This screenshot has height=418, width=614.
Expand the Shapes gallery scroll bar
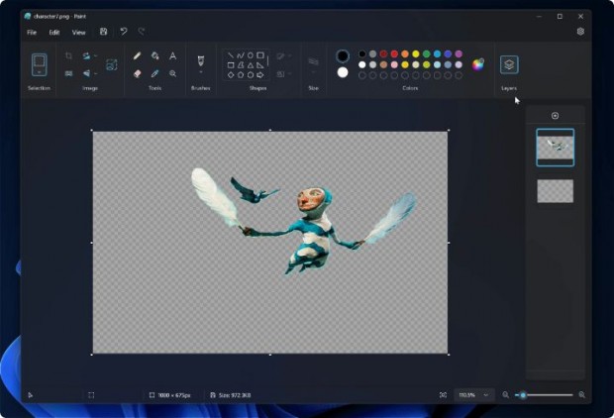click(x=267, y=60)
